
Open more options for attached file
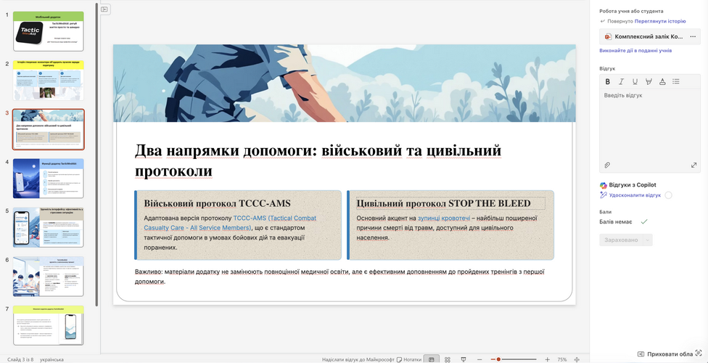coord(693,36)
